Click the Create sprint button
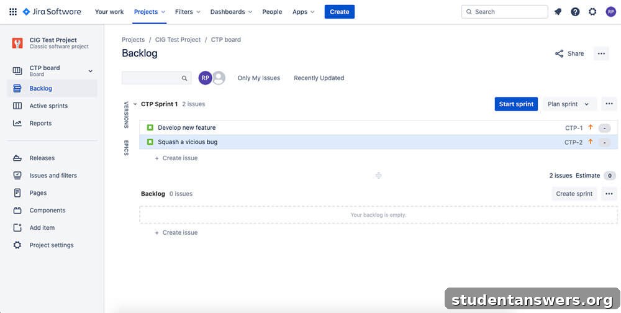The height and width of the screenshot is (313, 621). pyautogui.click(x=574, y=194)
